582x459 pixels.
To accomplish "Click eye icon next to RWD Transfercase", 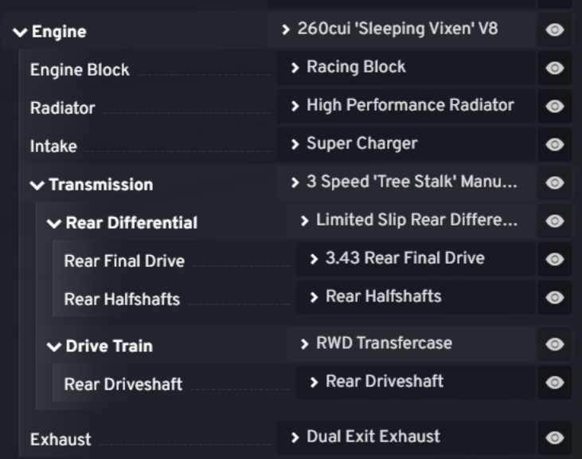I will [x=555, y=344].
